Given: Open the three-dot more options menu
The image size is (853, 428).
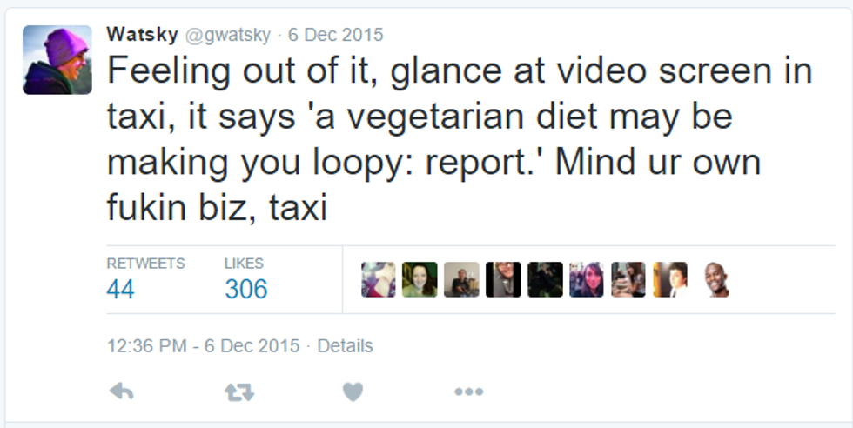Looking at the screenshot, I should pyautogui.click(x=468, y=392).
